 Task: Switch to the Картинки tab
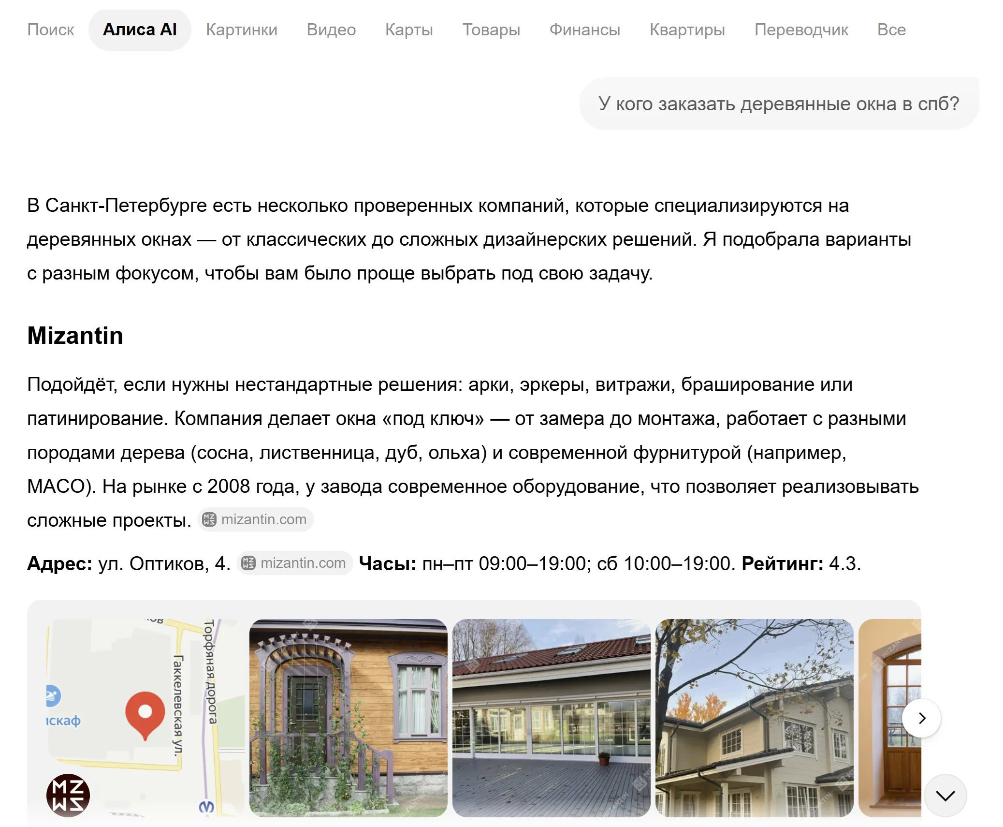click(x=242, y=30)
